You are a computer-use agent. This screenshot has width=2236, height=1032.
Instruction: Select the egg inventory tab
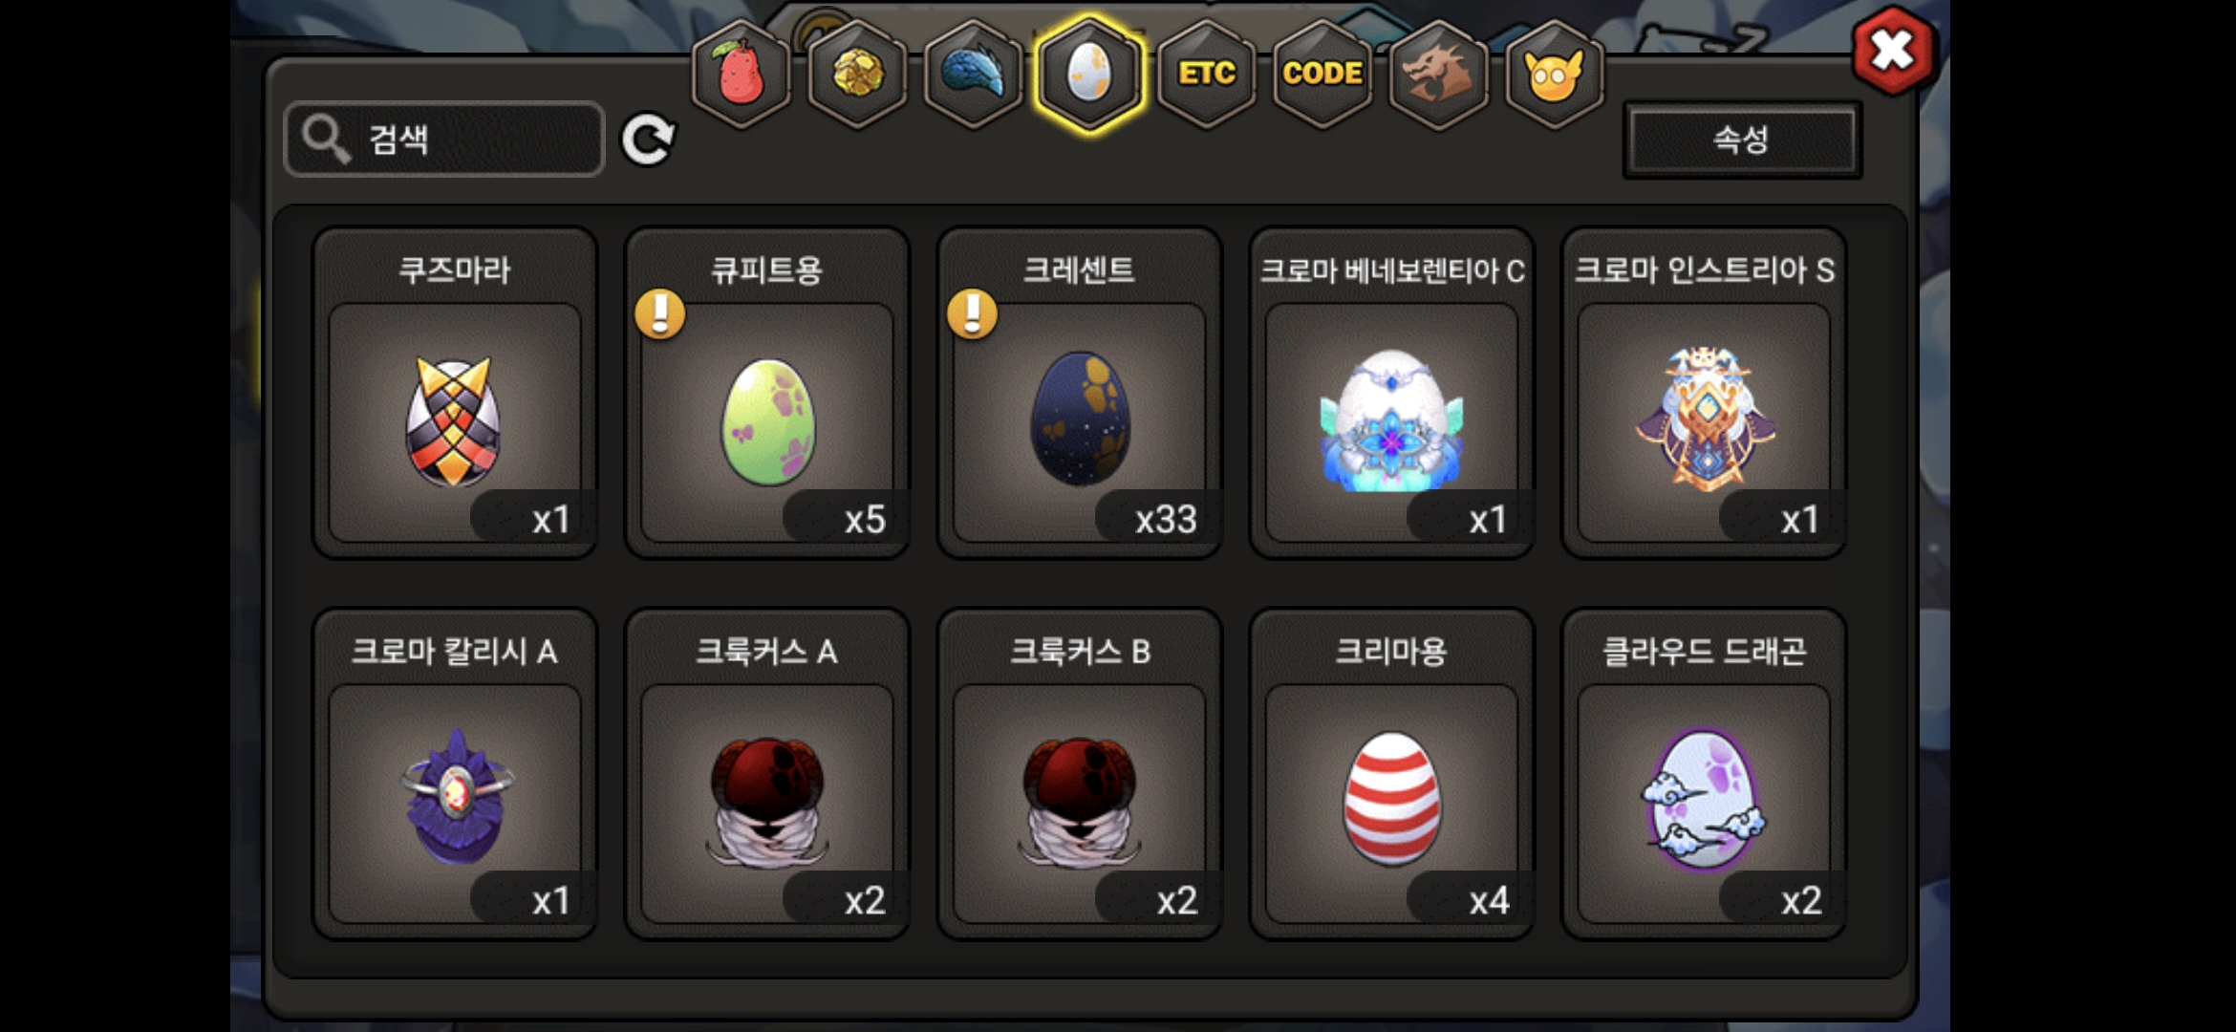(1089, 73)
